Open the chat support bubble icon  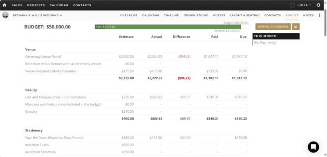(x=313, y=147)
